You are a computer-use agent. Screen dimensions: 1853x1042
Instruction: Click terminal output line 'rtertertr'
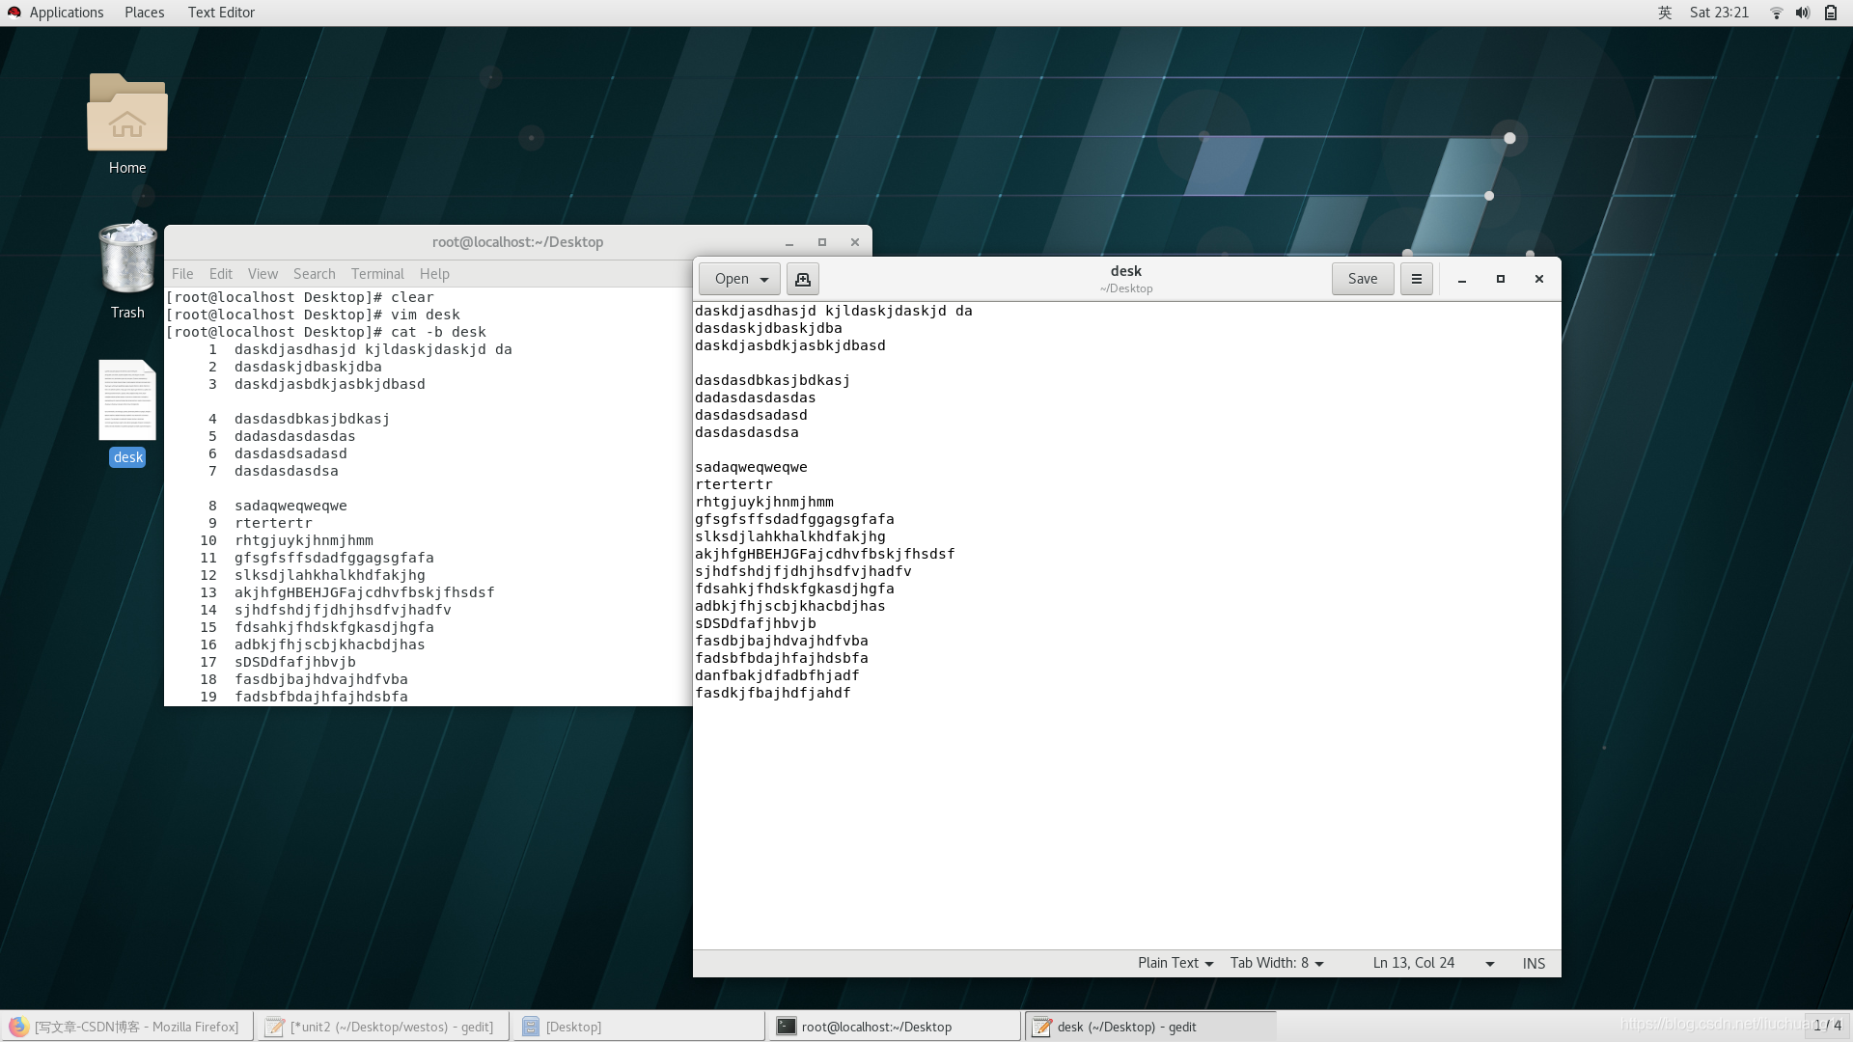tap(273, 523)
